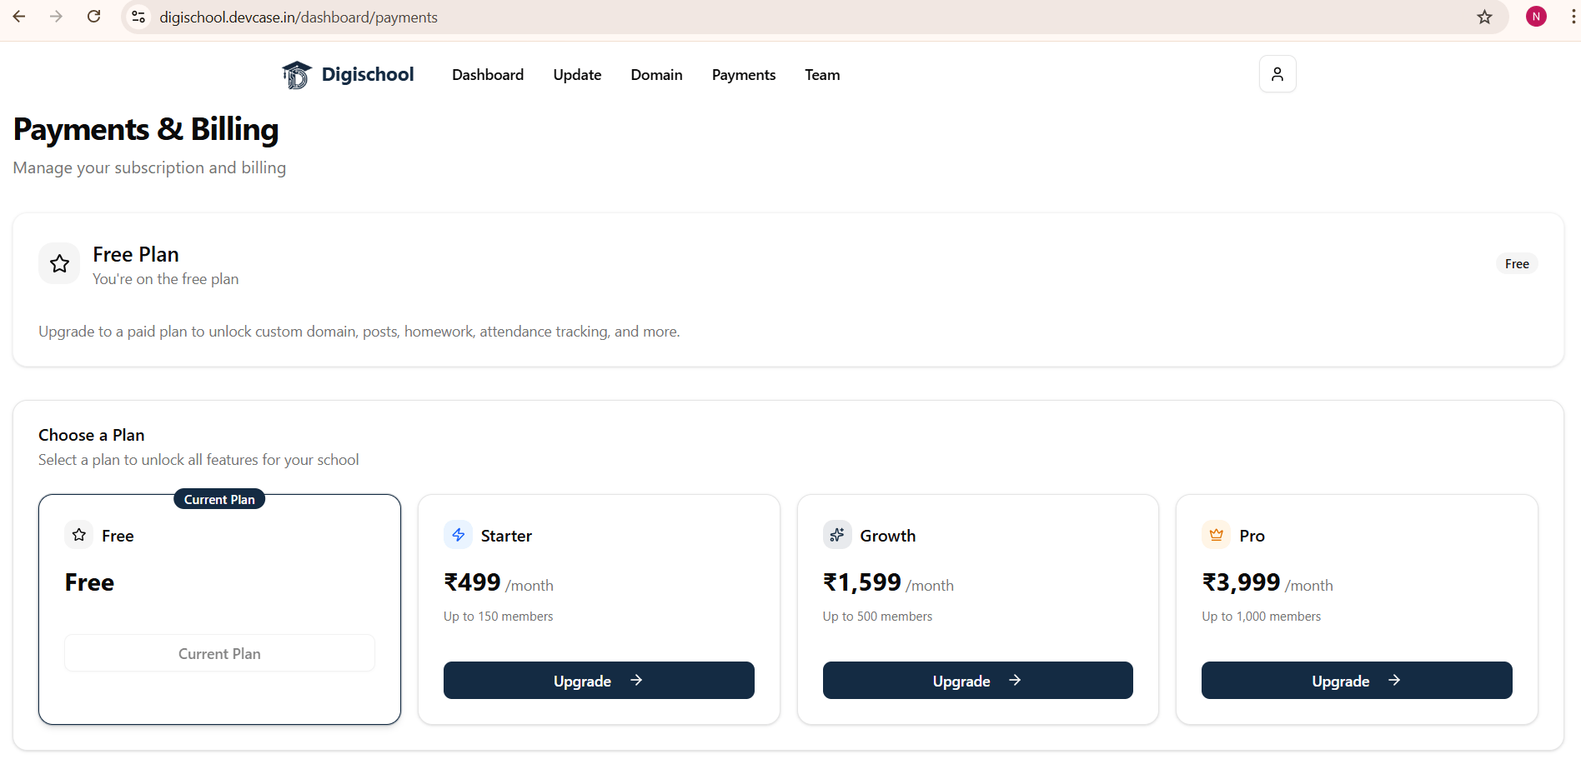This screenshot has height=779, width=1581.
Task: Open the Chrome three-dot menu
Action: pos(1571,16)
